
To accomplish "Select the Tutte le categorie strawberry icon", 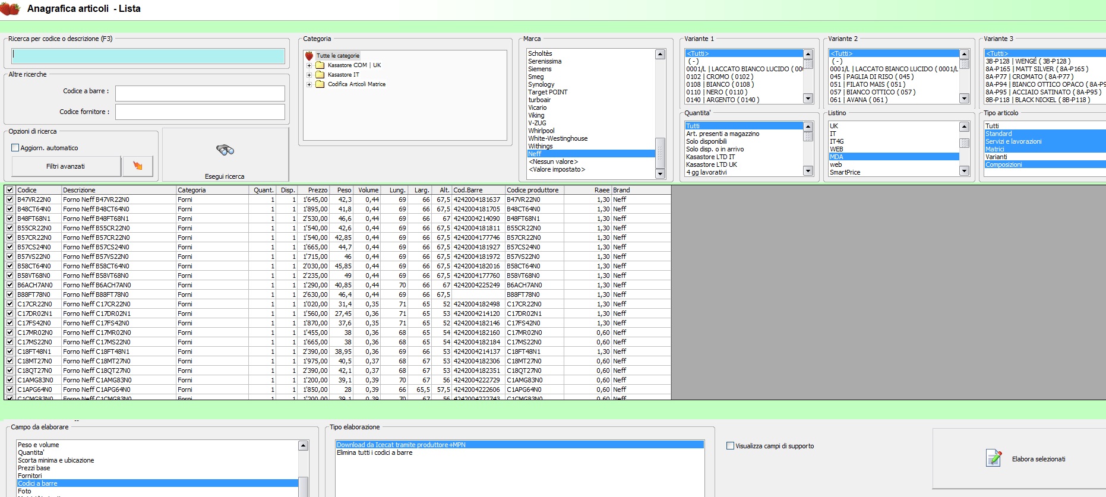I will [309, 56].
